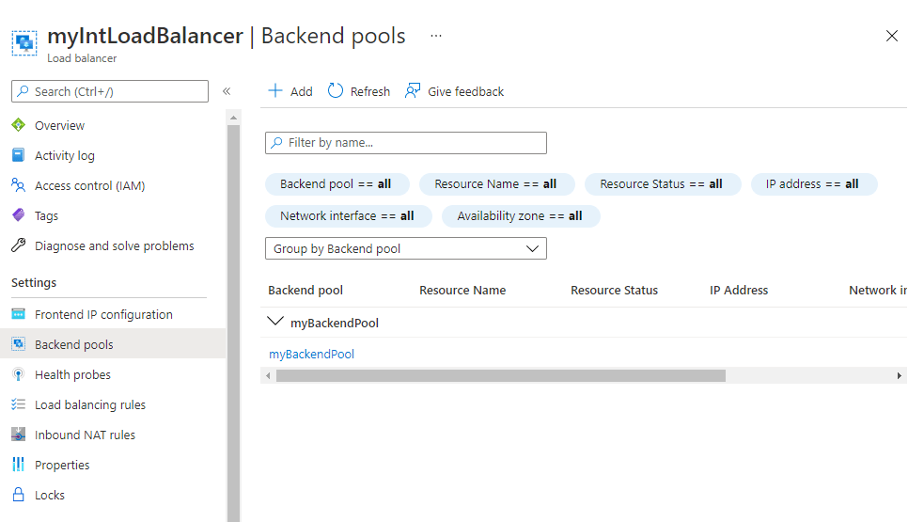Go to Frontend IP configuration
The height and width of the screenshot is (522, 924).
103,314
